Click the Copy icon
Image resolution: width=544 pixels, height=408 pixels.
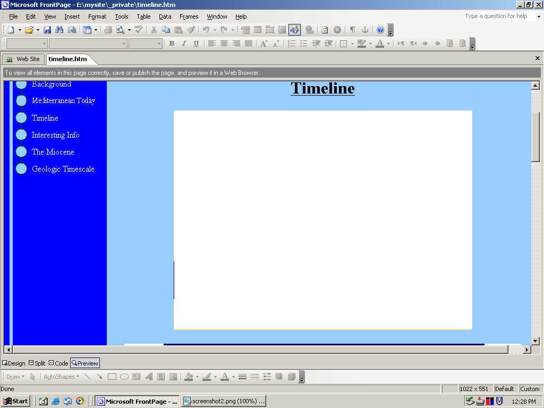point(166,30)
